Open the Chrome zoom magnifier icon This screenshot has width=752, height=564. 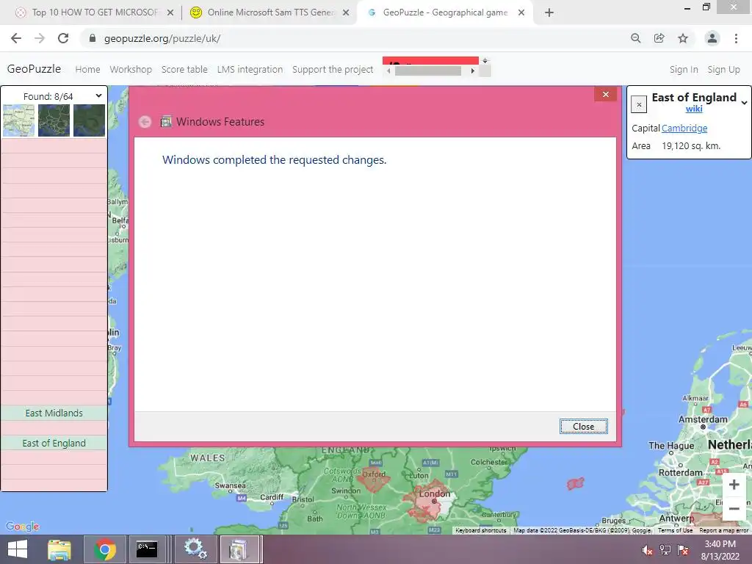coord(635,38)
